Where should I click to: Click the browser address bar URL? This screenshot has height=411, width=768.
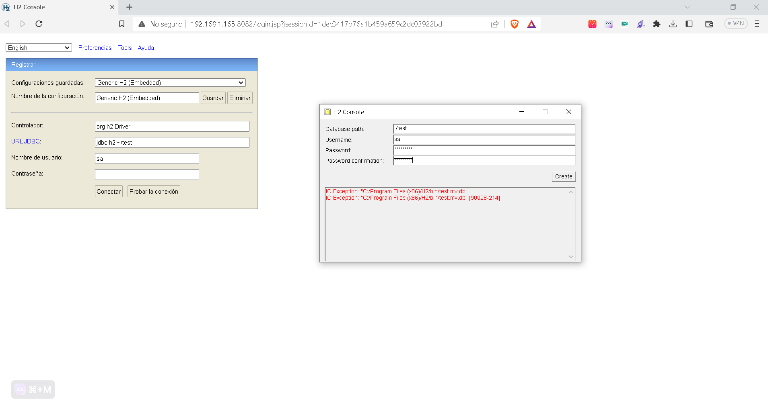tap(316, 24)
